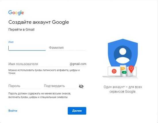Click the Один аккаунт caption text
158x123 pixels.
coord(123,89)
